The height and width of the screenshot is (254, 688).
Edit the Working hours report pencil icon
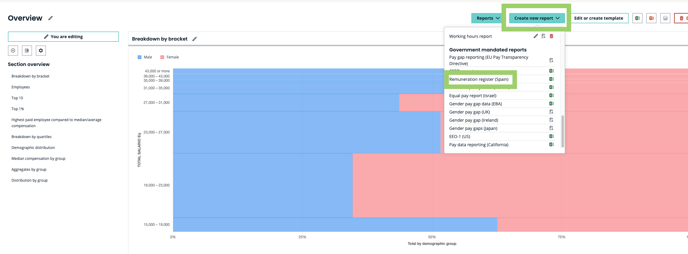pyautogui.click(x=535, y=36)
